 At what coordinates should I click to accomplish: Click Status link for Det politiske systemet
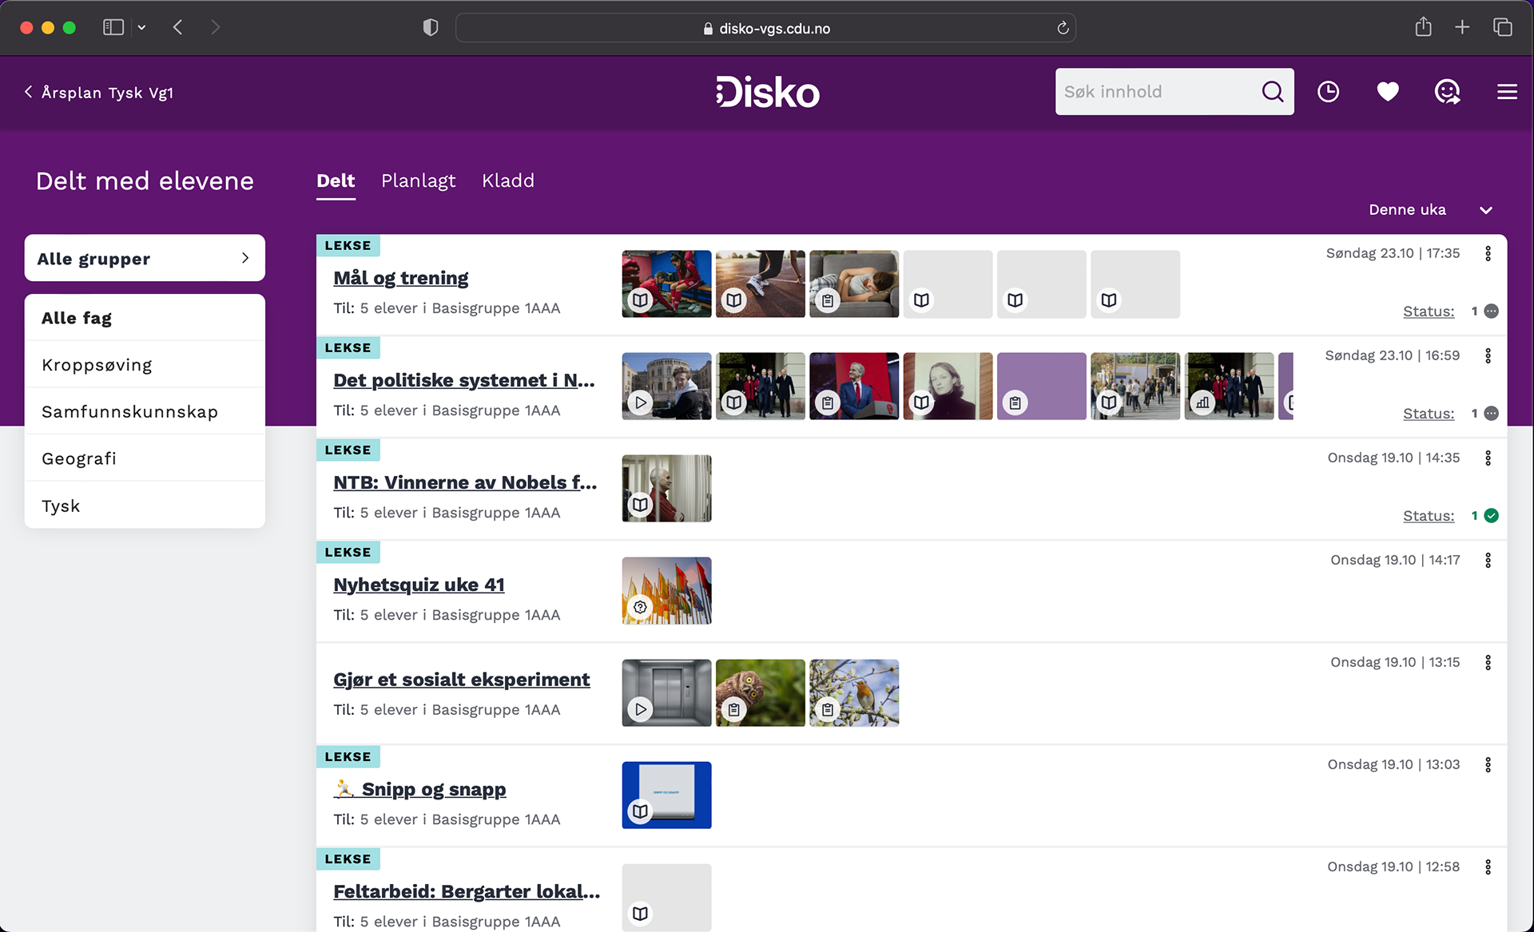(1429, 414)
